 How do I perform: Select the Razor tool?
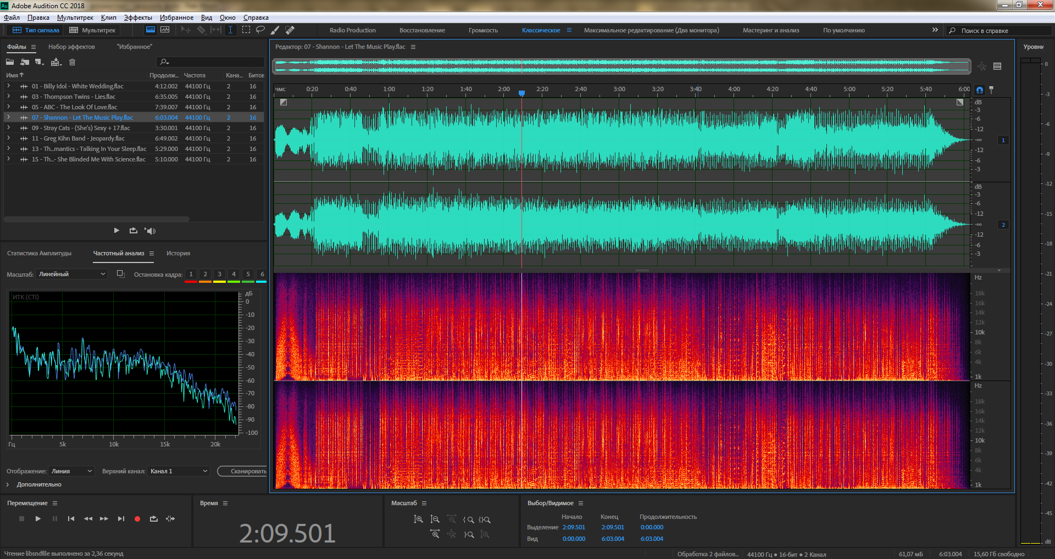(202, 30)
